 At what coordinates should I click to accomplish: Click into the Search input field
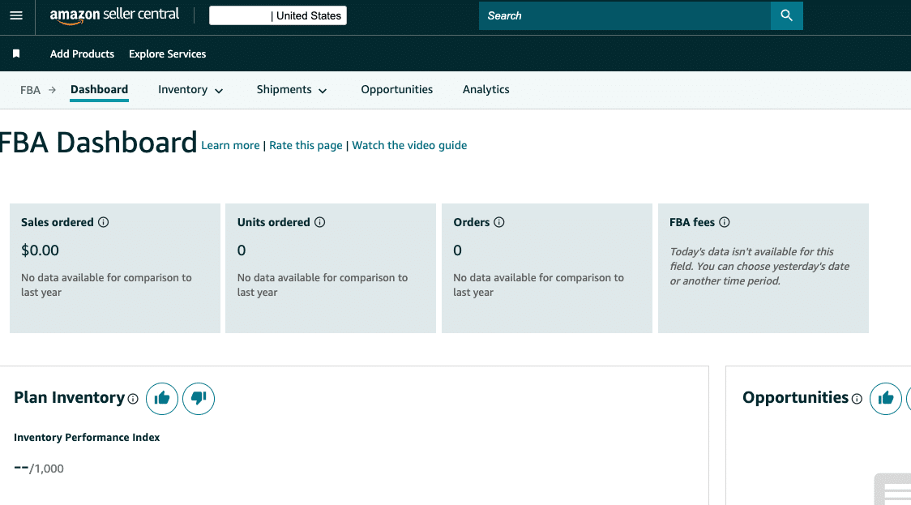(x=624, y=15)
